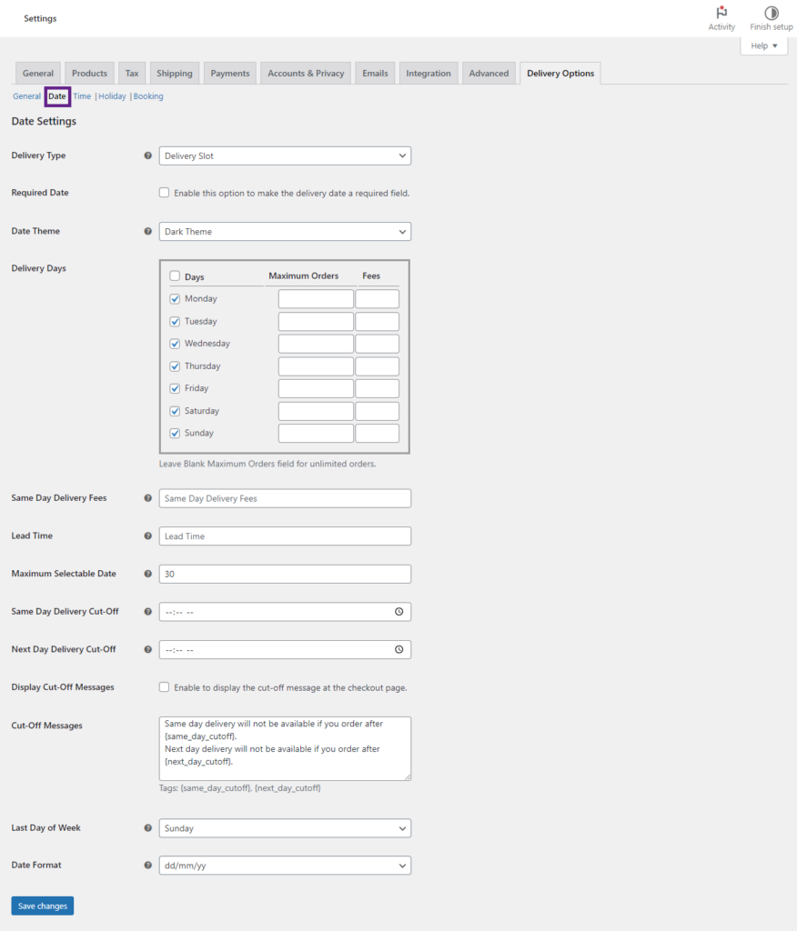Switch to the Advanced tab
Image resolution: width=797 pixels, height=931 pixels.
coord(489,73)
